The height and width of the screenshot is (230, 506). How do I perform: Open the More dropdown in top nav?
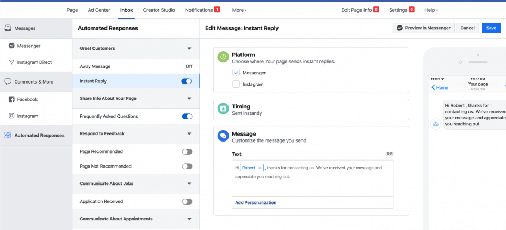239,10
